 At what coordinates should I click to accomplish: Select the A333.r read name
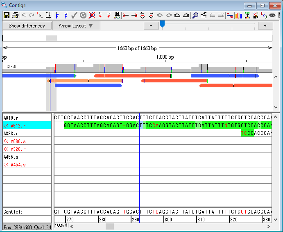[x=11, y=134]
